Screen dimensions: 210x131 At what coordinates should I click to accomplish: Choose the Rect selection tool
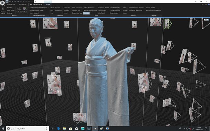coord(52,10)
